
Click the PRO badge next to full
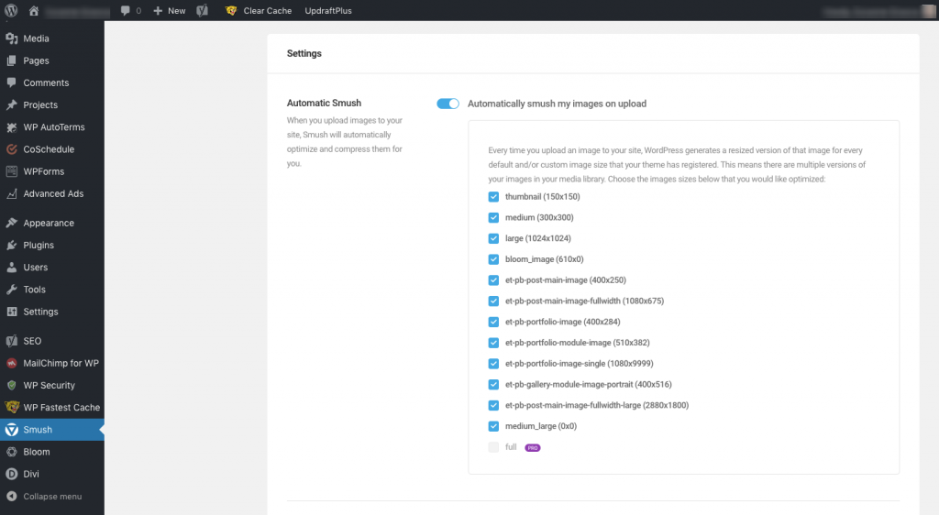533,448
